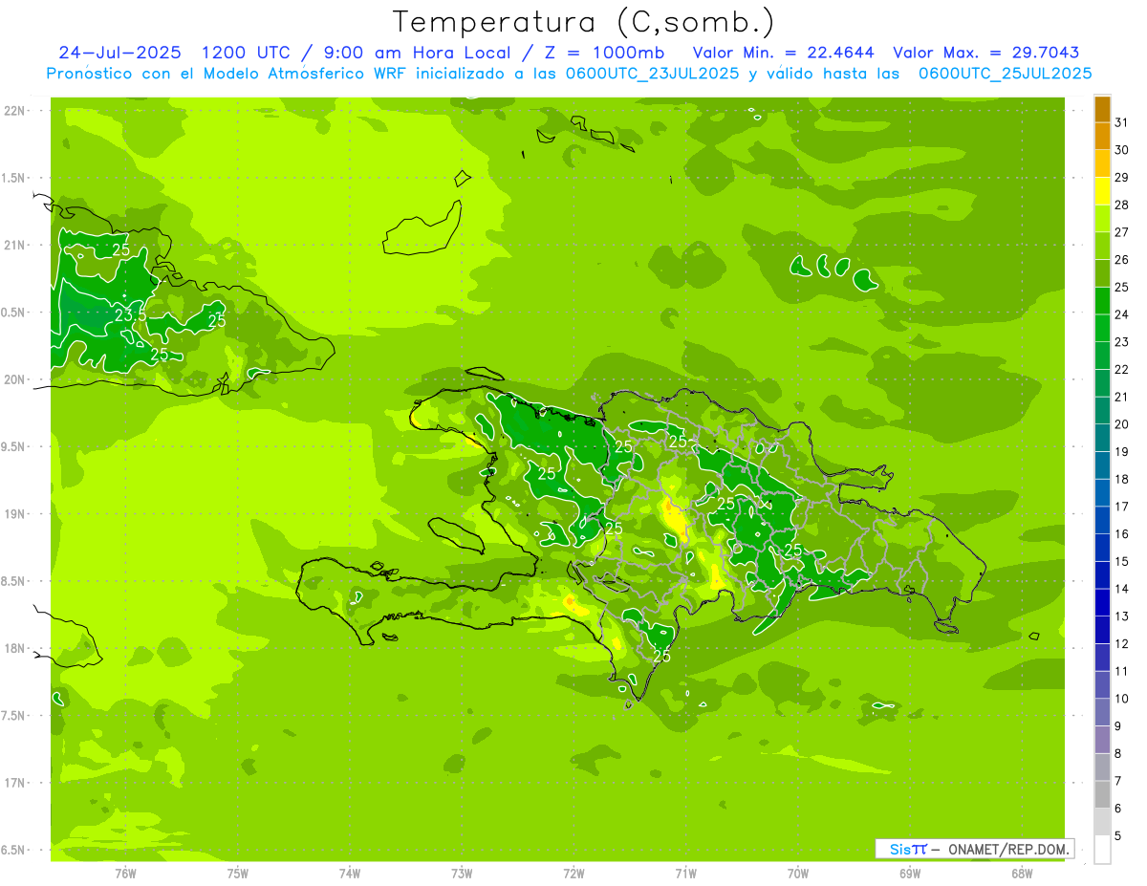The image size is (1147, 886).
Task: Click the "75W" longitude axis label
Action: click(238, 874)
